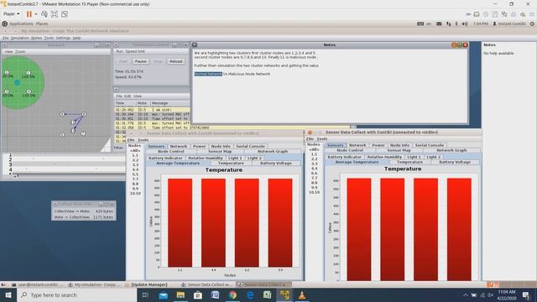Click the guest volume speaker icon
Screen dimensions: 537x302
tap(464, 23)
